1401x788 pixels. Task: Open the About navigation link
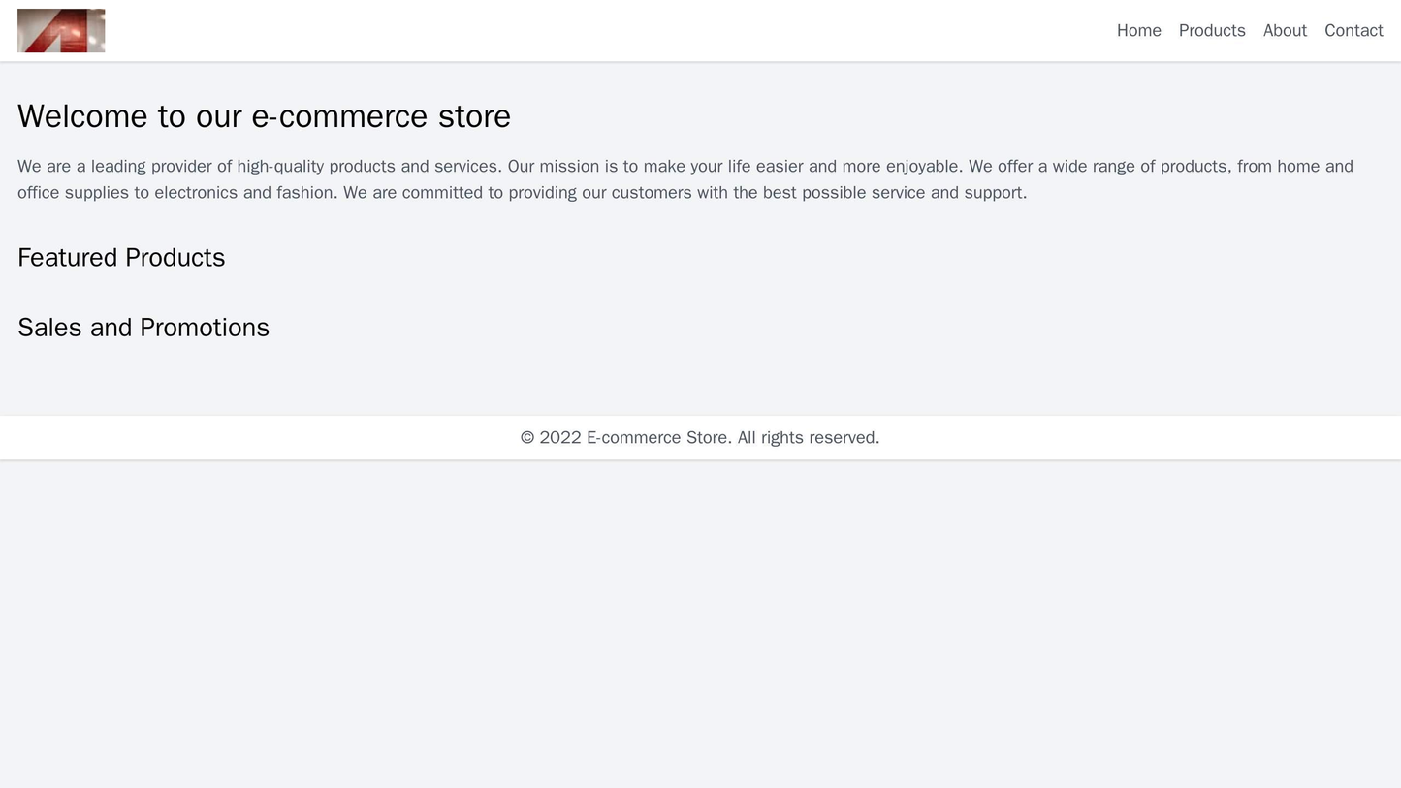point(1286,29)
